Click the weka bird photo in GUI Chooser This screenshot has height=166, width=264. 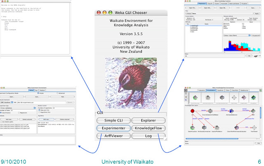[131, 83]
